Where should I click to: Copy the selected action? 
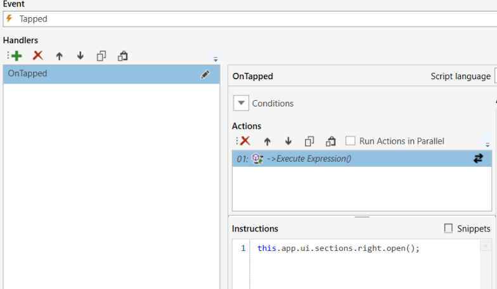[309, 141]
